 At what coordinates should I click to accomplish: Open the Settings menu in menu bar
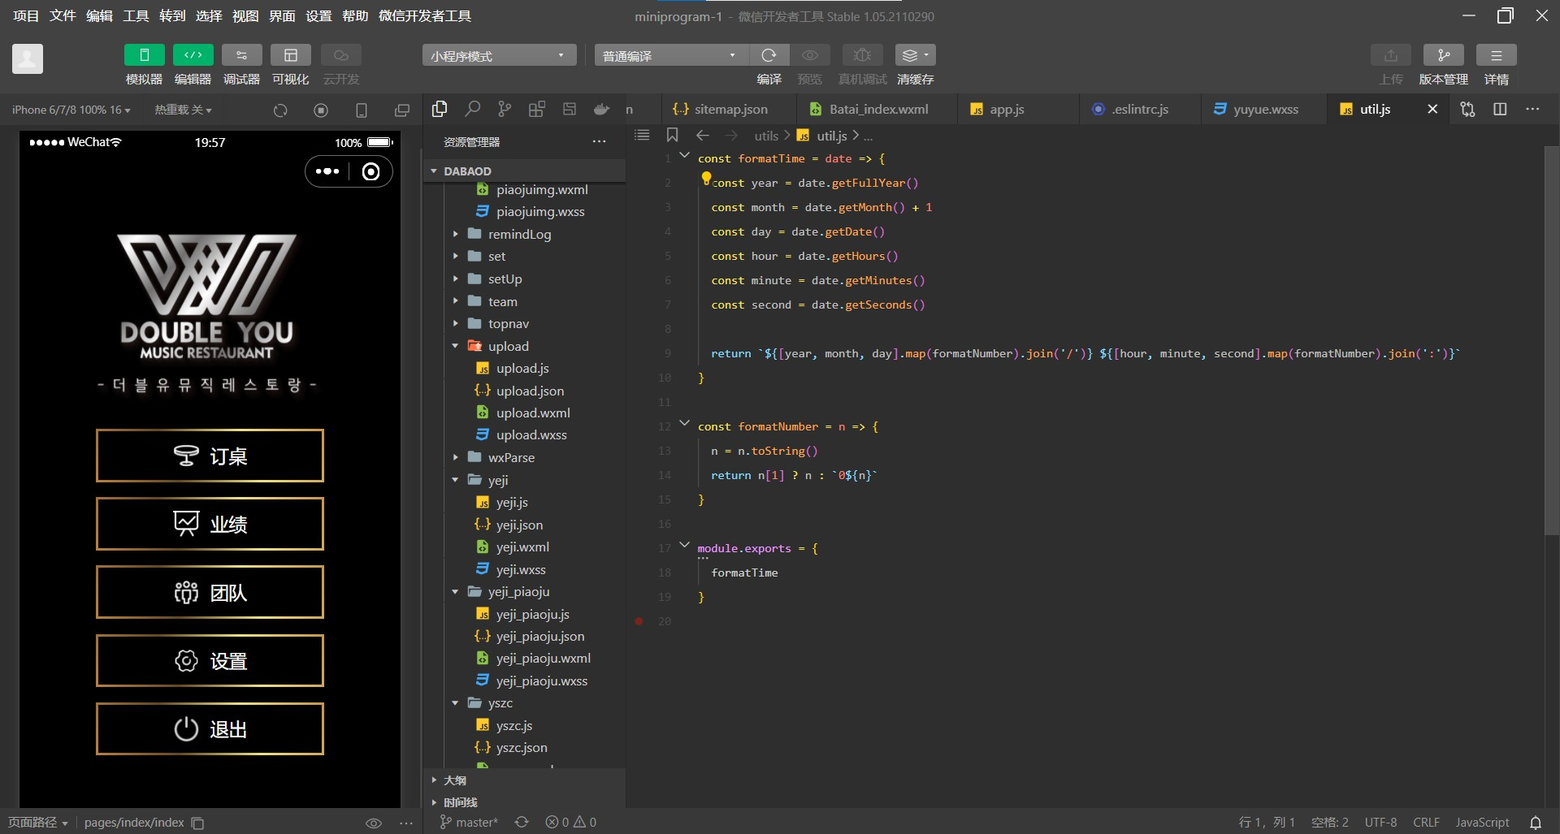[x=318, y=16]
